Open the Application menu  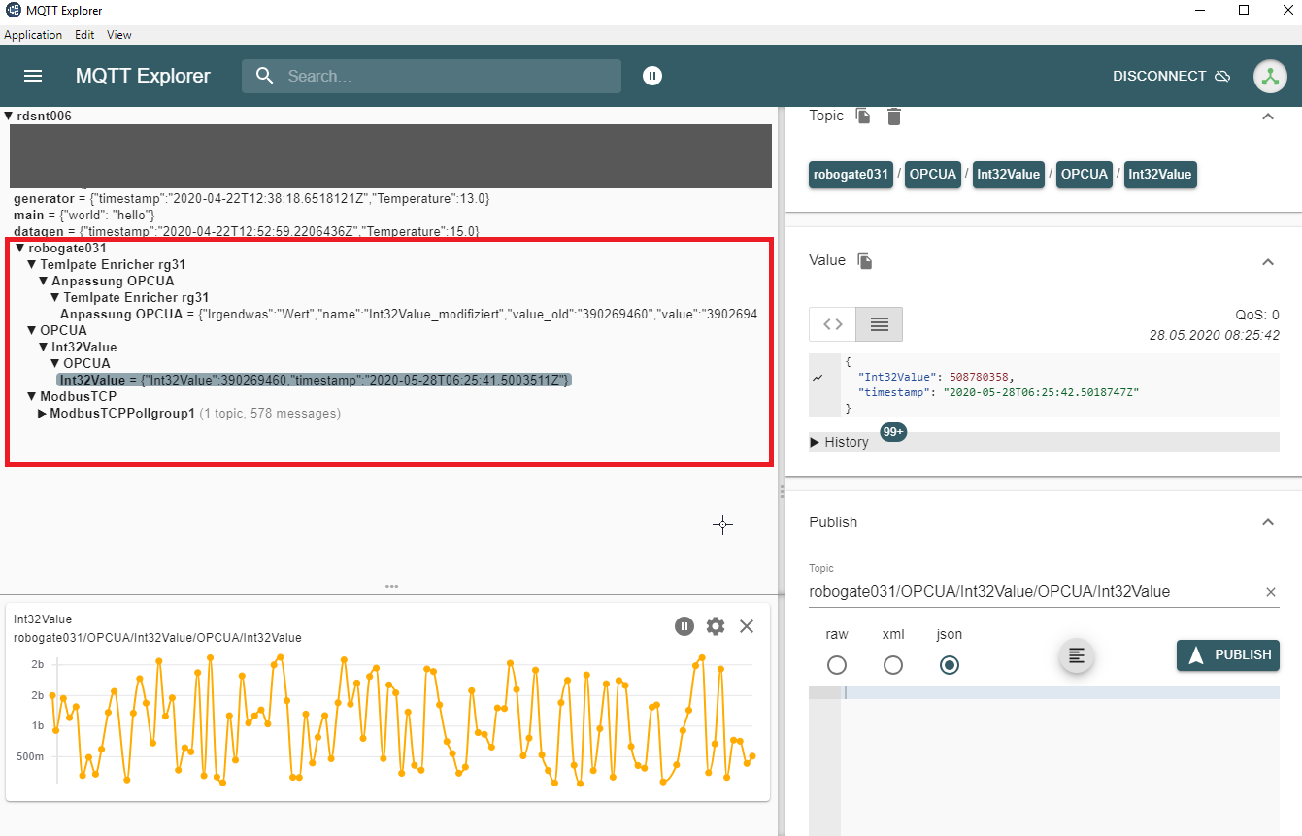tap(33, 34)
